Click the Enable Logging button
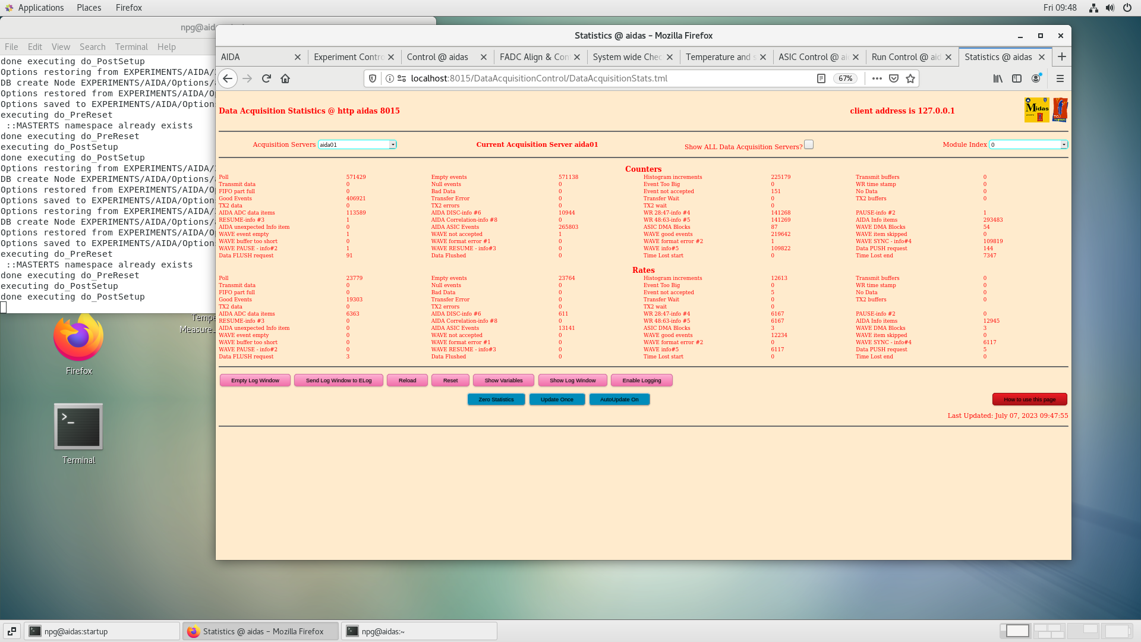This screenshot has width=1141, height=642. point(641,380)
